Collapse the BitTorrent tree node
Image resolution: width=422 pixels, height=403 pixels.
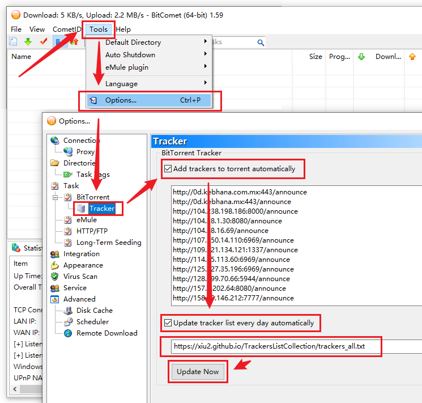click(56, 197)
